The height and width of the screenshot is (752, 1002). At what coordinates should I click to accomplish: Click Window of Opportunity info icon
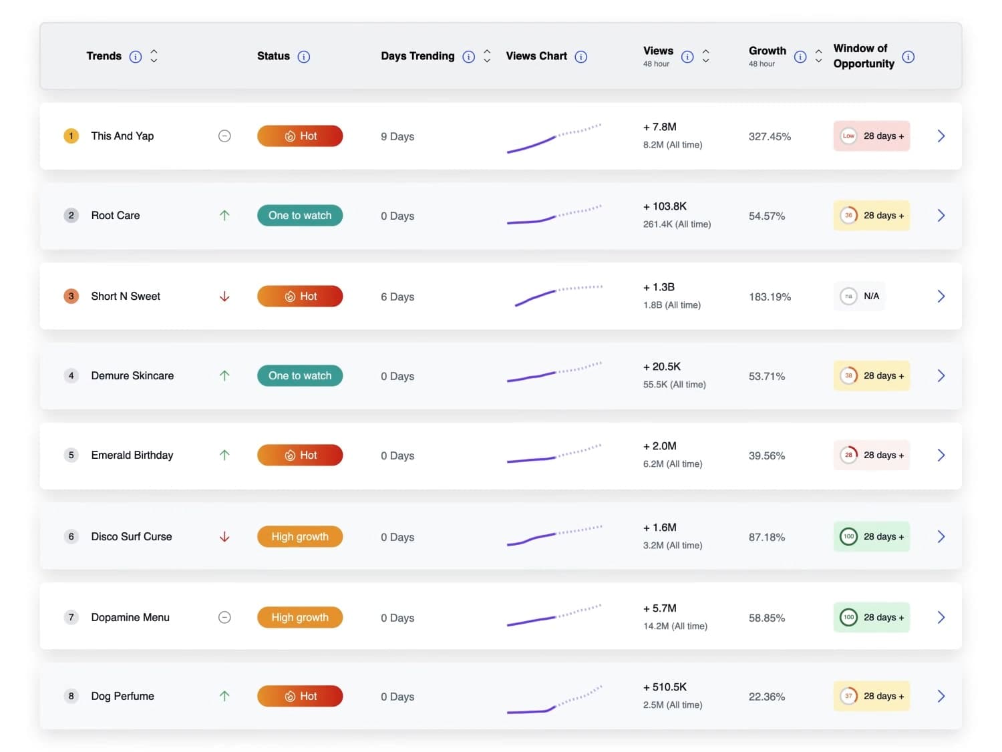click(908, 57)
